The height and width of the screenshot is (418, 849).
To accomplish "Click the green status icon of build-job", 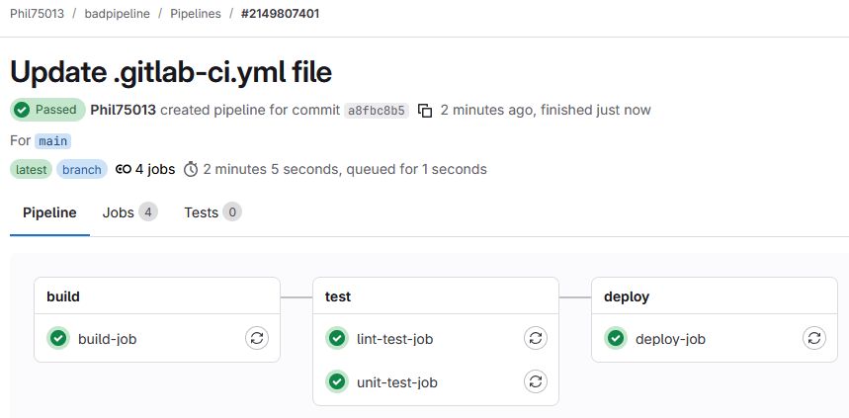I will 58,339.
